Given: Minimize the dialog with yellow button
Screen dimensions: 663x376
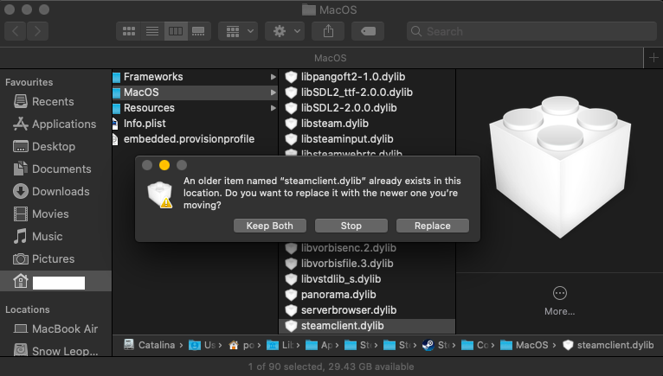Looking at the screenshot, I should (164, 165).
